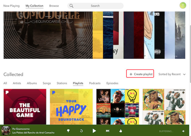This screenshot has width=191, height=136.
Task: Open The Beautiful Game playlist
Action: (25, 107)
